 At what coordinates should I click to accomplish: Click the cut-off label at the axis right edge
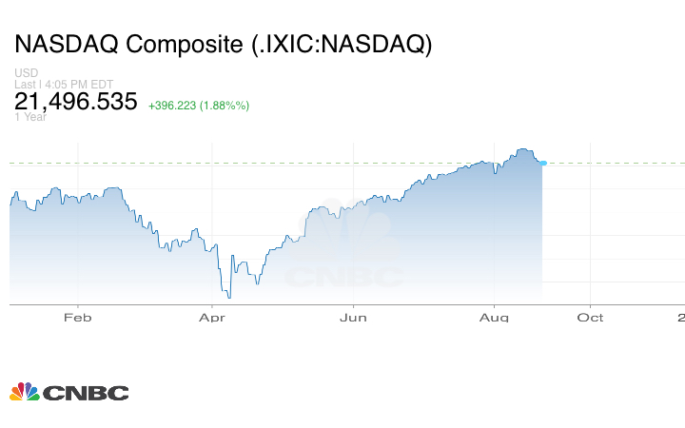(x=681, y=318)
